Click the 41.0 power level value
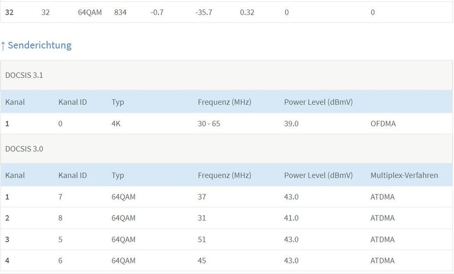 291,218
